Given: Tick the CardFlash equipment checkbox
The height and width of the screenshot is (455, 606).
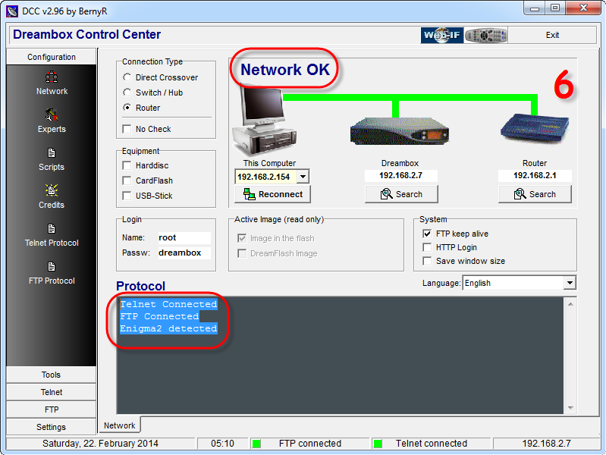Looking at the screenshot, I should coord(127,180).
